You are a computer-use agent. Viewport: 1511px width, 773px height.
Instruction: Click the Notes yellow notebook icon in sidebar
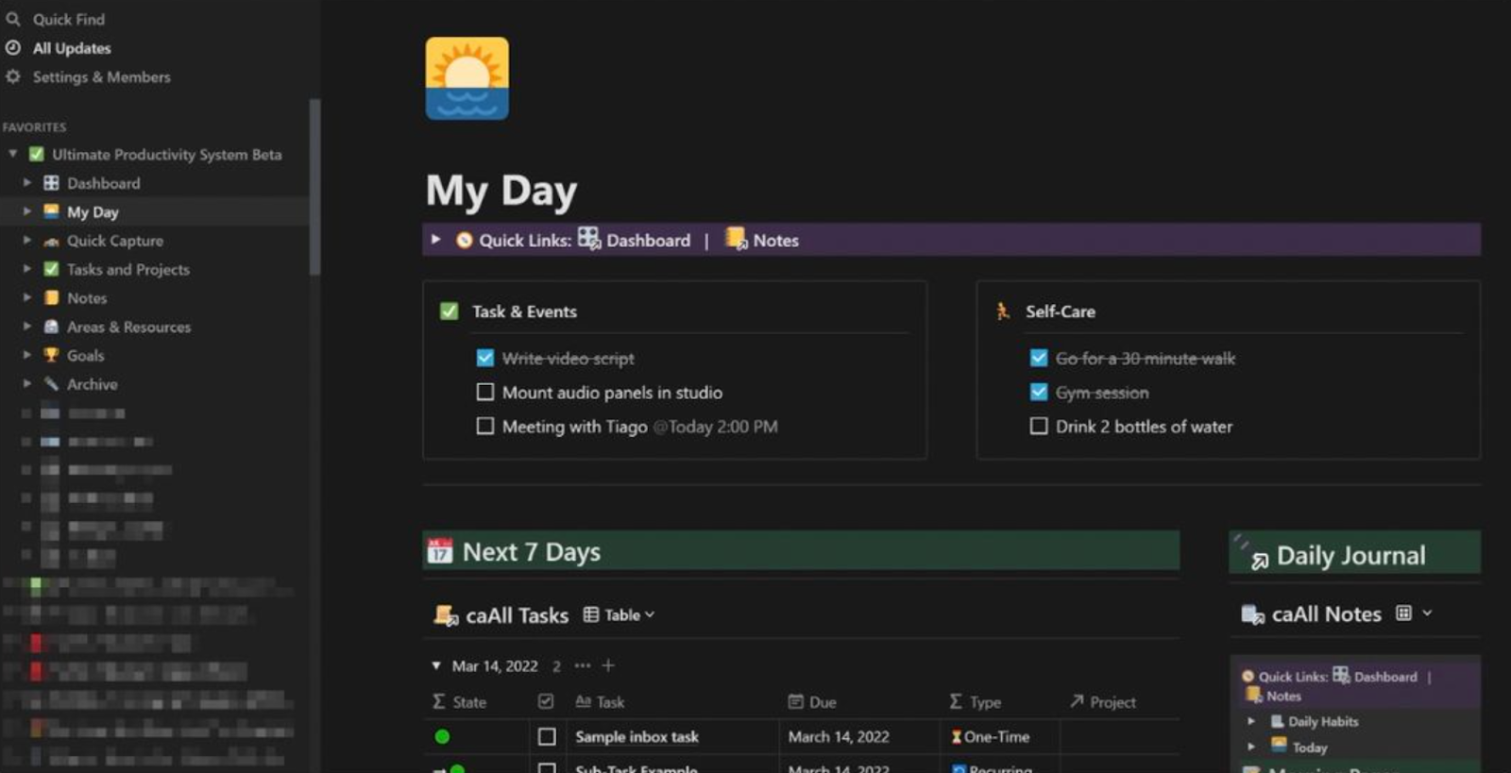[52, 298]
